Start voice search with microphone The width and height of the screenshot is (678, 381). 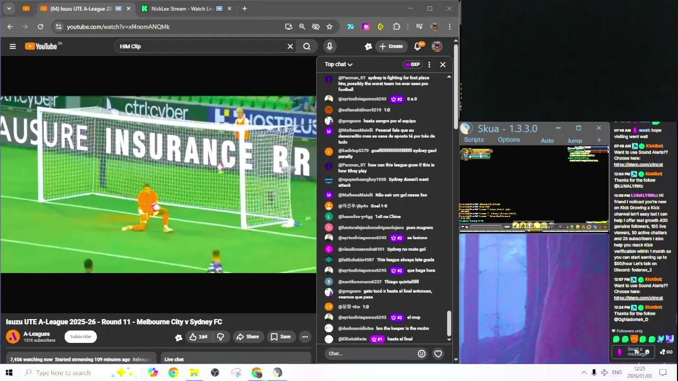(329, 47)
